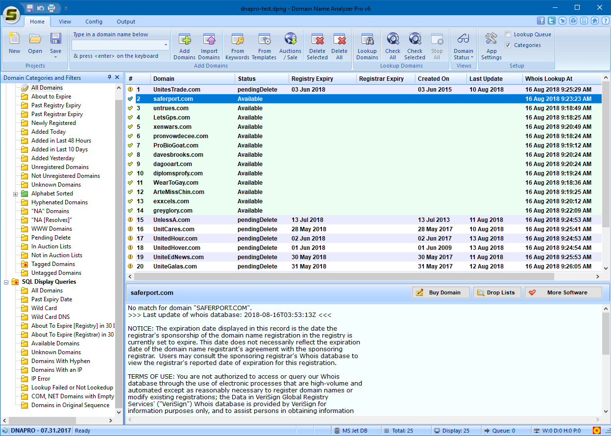This screenshot has height=436, width=611.
Task: Click the domain name input field
Action: 117,45
